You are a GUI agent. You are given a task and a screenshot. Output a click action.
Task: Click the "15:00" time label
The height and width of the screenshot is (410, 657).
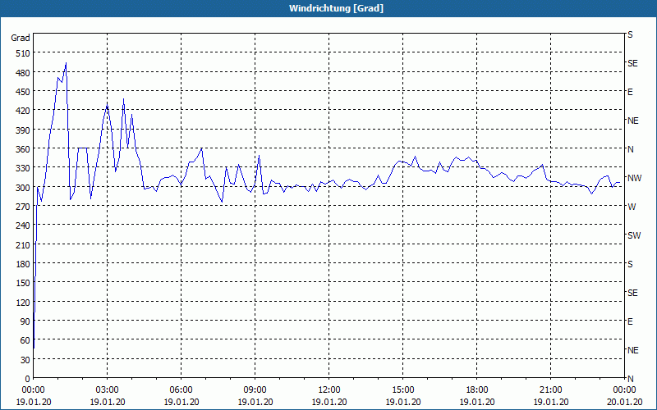click(402, 390)
